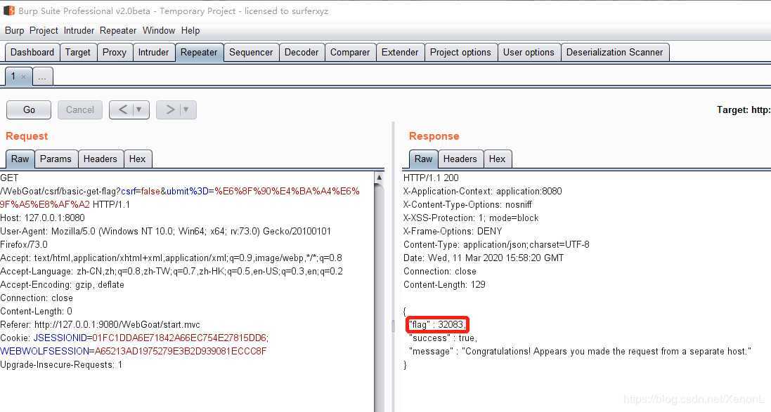Show the response Raw view
The height and width of the screenshot is (412, 771).
click(x=423, y=159)
